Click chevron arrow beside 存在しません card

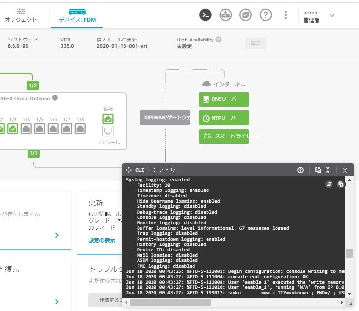57,235
